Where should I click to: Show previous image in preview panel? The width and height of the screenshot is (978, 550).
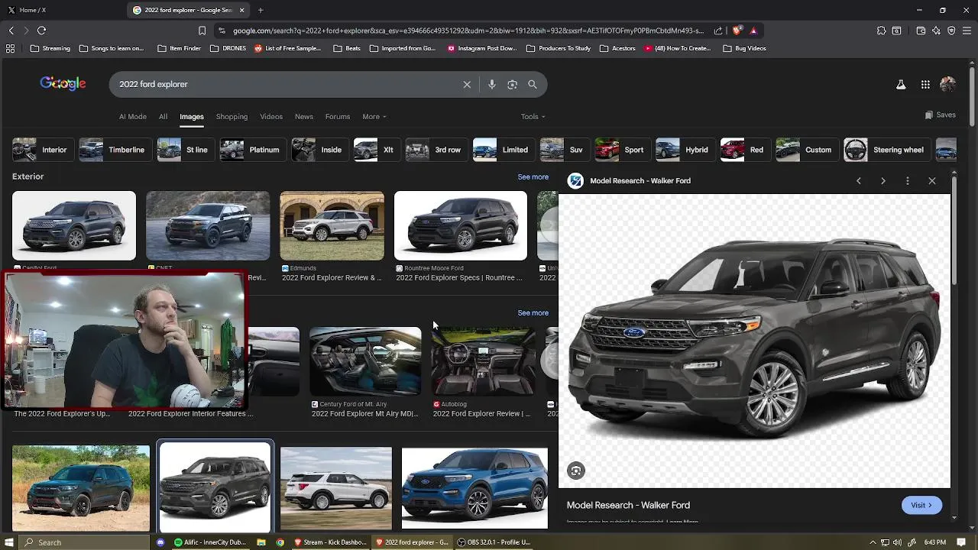859,181
